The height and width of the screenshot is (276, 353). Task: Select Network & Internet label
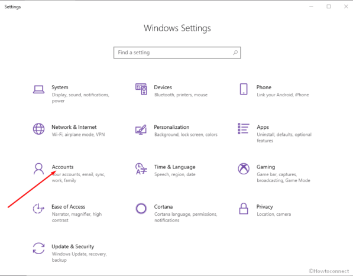[74, 127]
